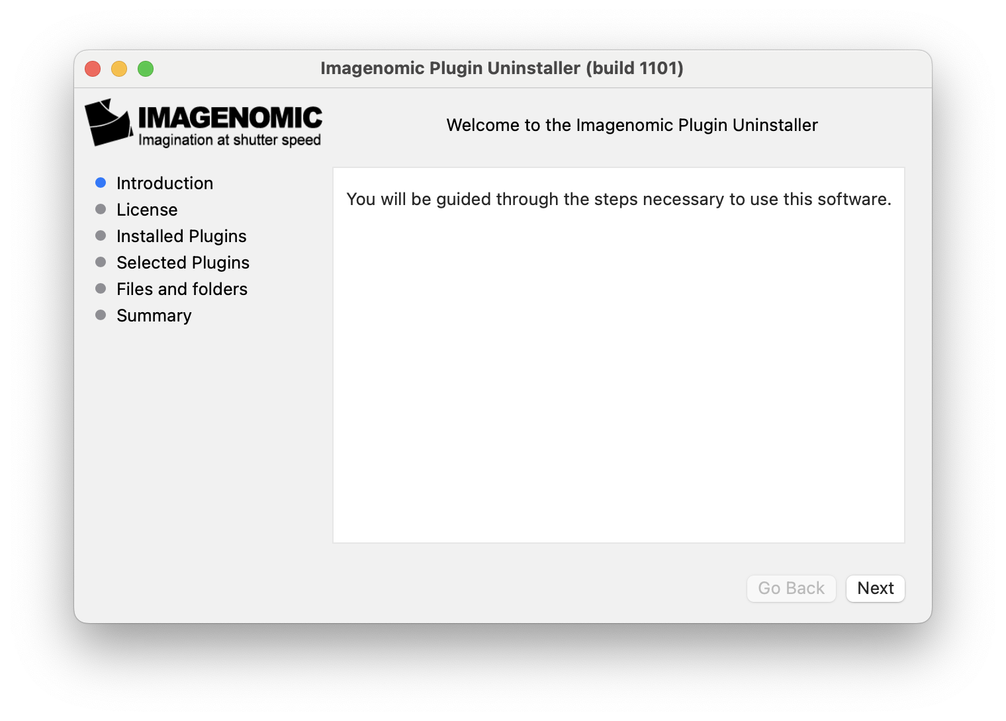Select the Summary step in sidebar

click(154, 316)
